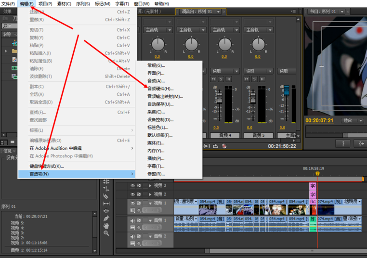The image size is (367, 258).
Task: Choose Trim in the Preferences submenu
Action: (169, 174)
